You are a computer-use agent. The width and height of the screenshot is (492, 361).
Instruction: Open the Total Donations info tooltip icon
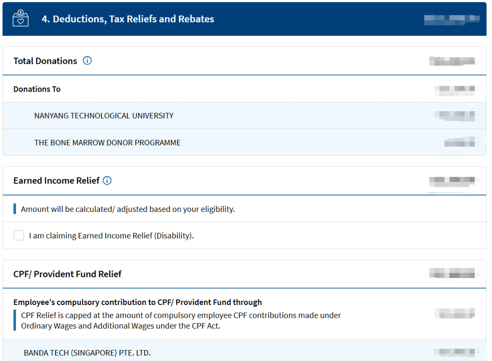coord(87,61)
